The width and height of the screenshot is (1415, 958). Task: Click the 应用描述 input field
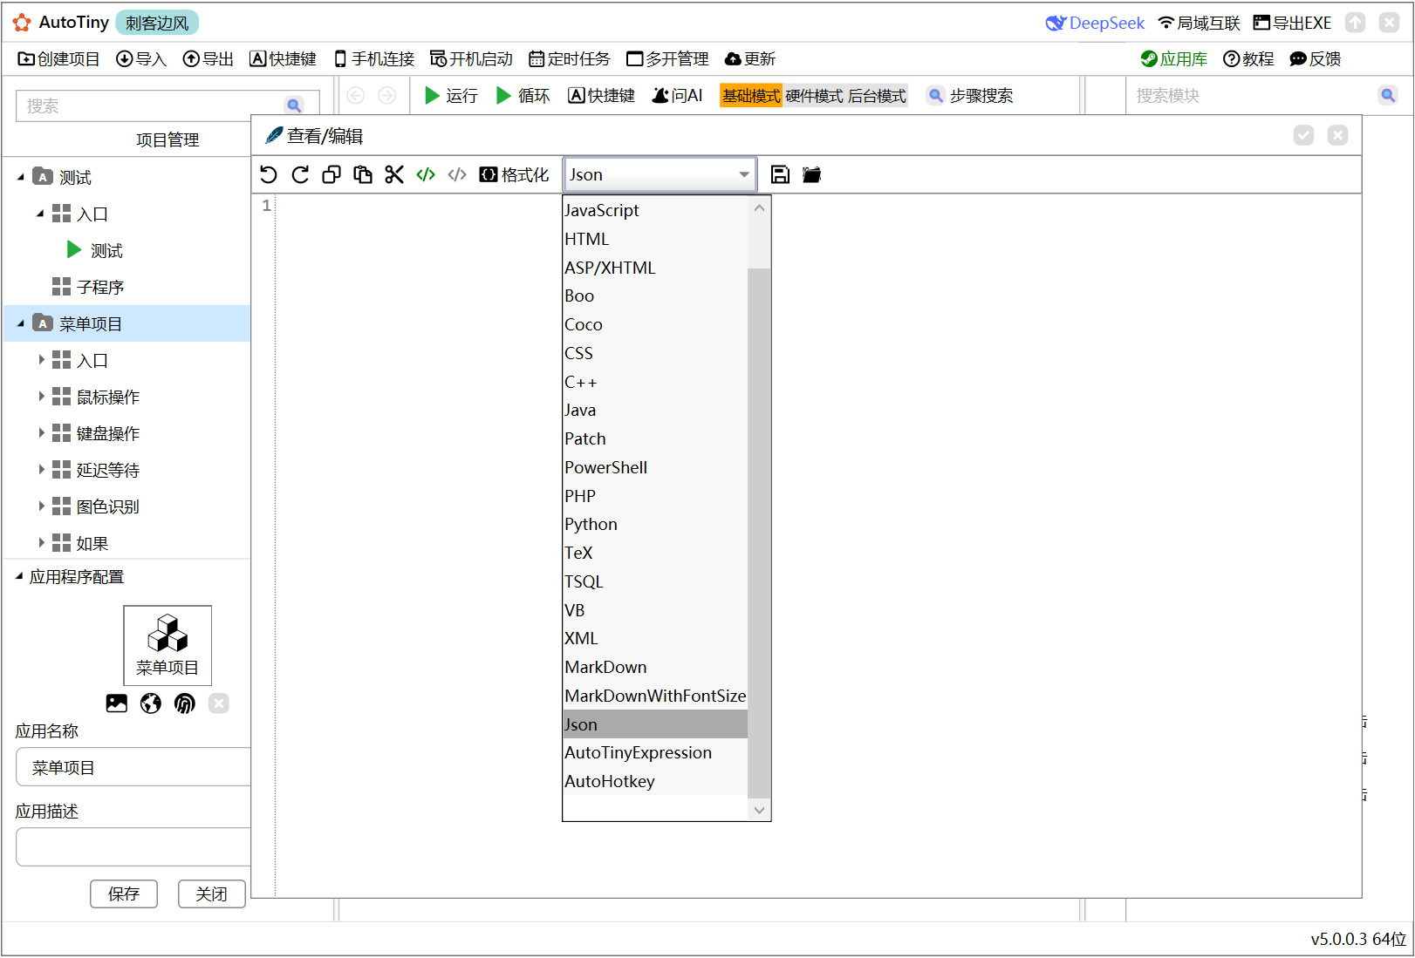pos(133,847)
